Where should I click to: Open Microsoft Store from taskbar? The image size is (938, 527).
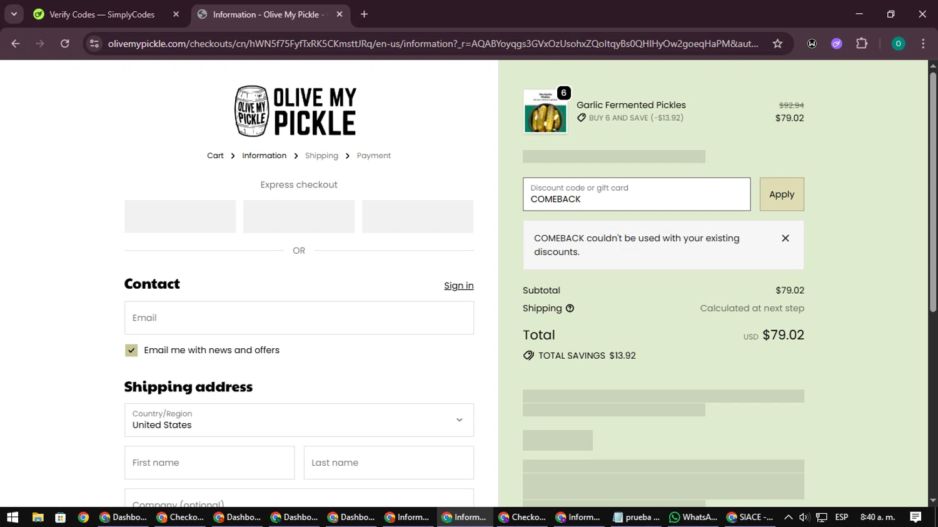(x=61, y=517)
